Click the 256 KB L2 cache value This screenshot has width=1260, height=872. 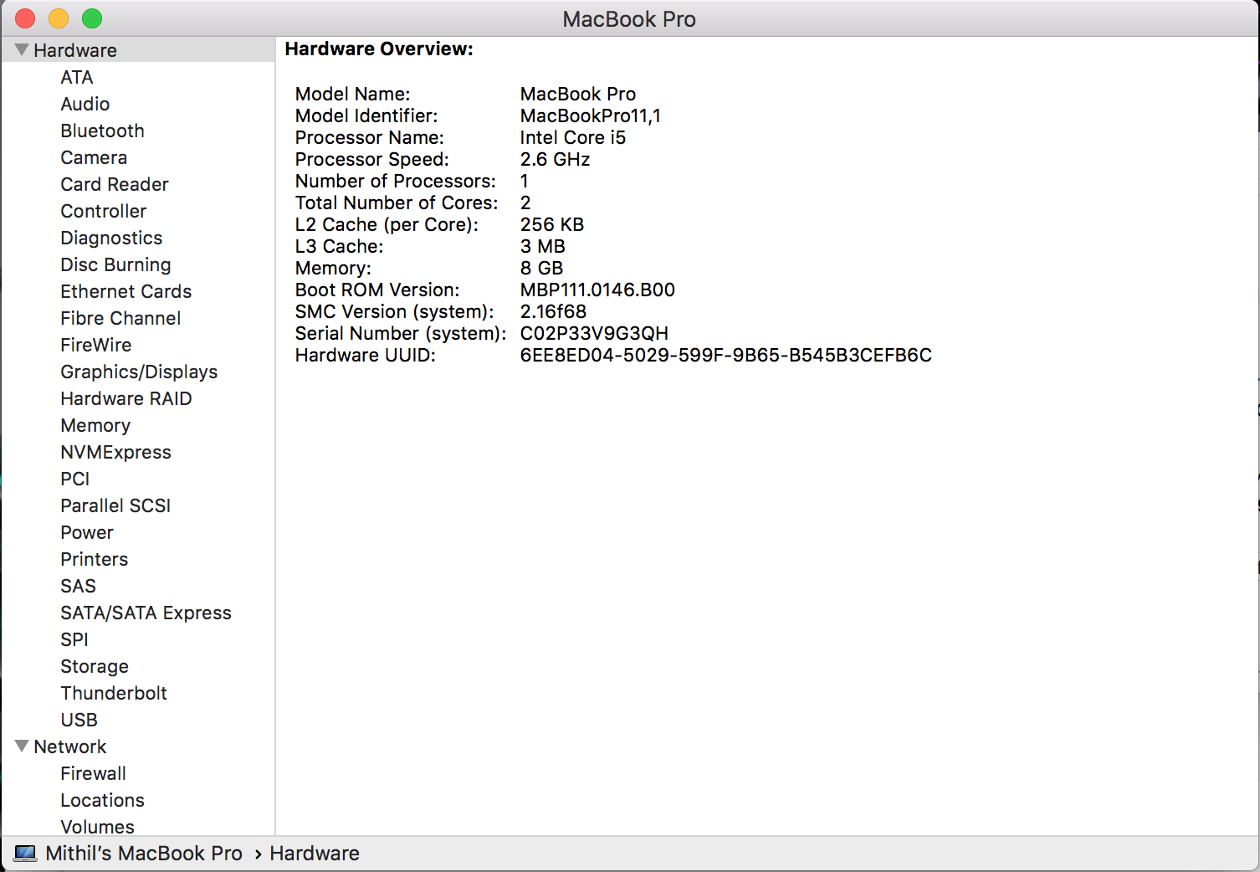click(552, 224)
